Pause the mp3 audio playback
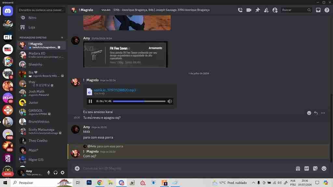This screenshot has width=333, height=187. (90, 101)
